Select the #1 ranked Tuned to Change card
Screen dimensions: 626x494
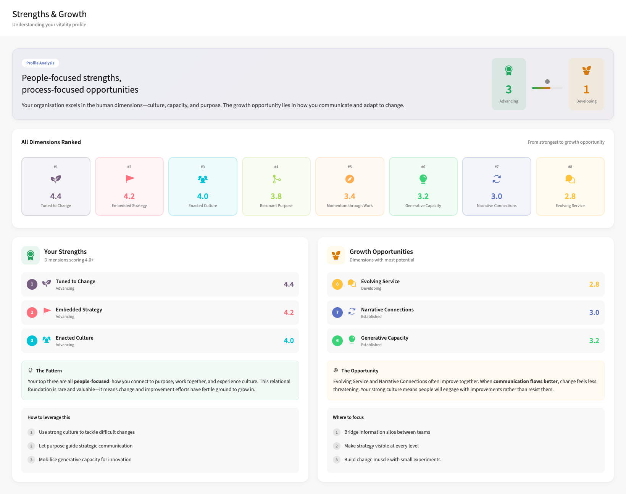point(56,186)
